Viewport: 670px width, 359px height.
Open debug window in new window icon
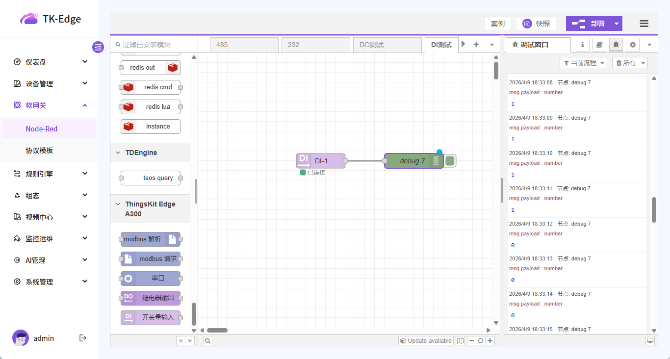(x=650, y=341)
